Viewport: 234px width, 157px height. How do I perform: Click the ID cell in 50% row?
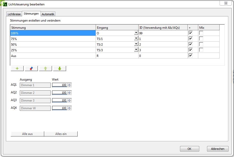pyautogui.click(x=163, y=44)
